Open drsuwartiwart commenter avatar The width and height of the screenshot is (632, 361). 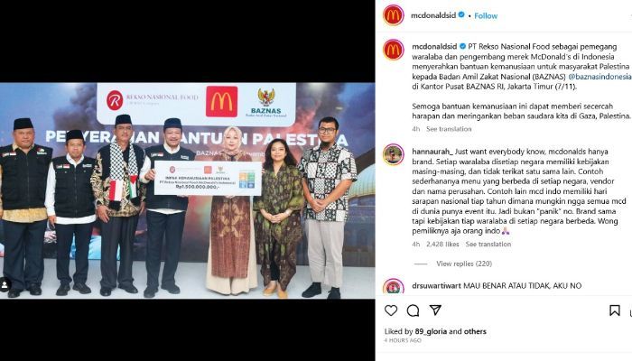tap(393, 287)
